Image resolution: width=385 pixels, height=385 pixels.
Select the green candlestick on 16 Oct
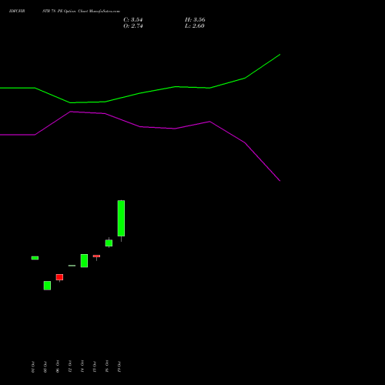coord(109,243)
